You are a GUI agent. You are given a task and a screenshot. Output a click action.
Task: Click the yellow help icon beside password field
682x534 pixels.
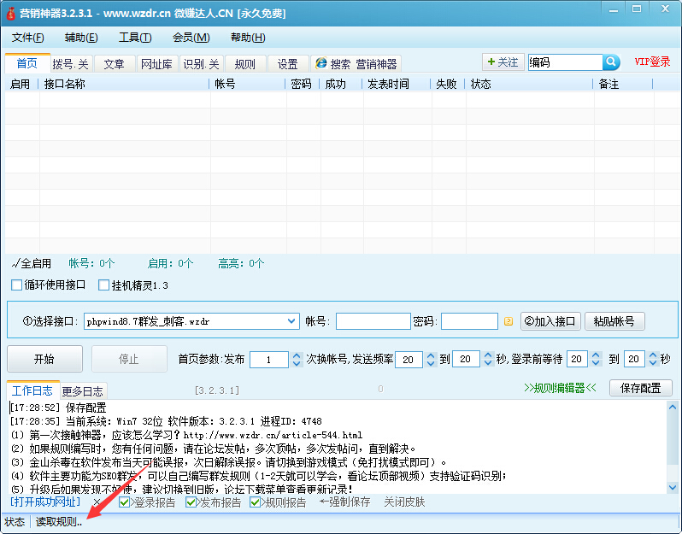[508, 321]
